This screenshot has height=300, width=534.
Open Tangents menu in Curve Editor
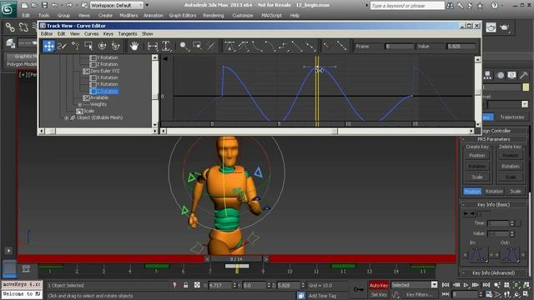pyautogui.click(x=128, y=33)
